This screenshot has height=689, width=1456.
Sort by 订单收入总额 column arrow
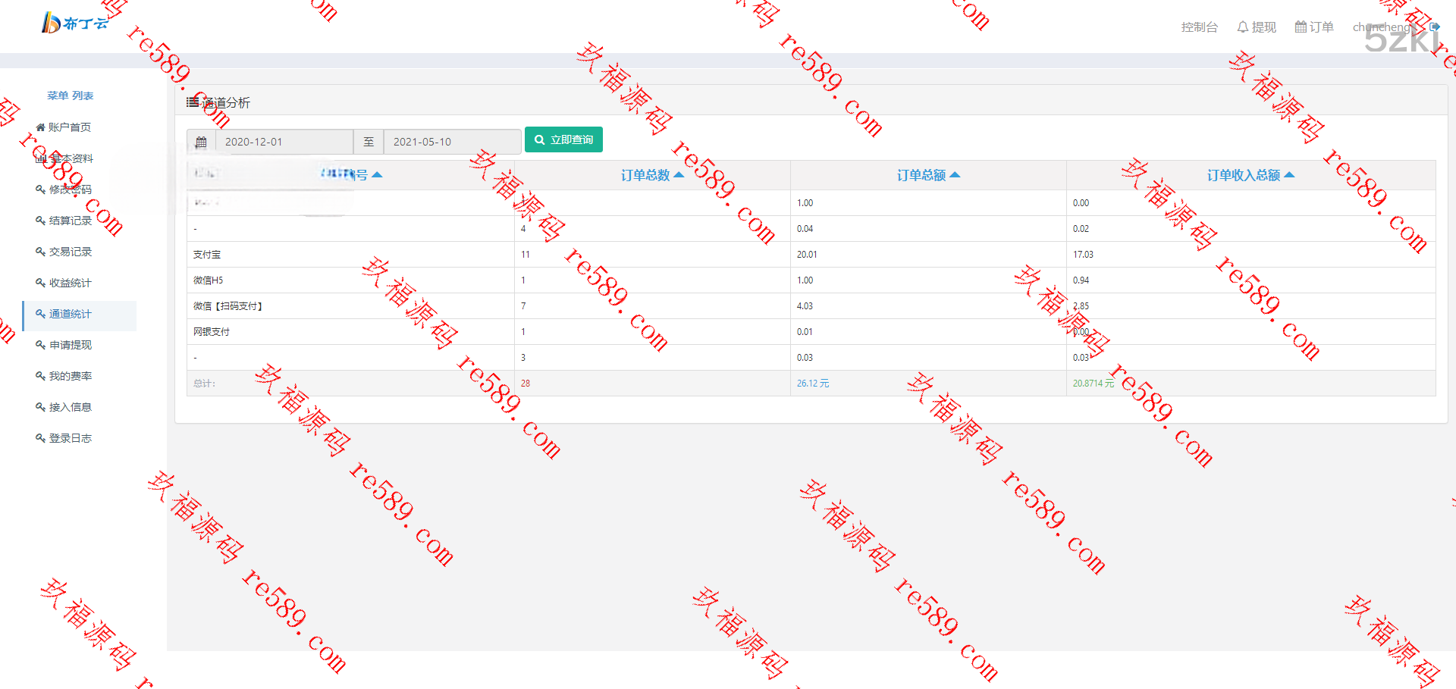coord(1289,175)
